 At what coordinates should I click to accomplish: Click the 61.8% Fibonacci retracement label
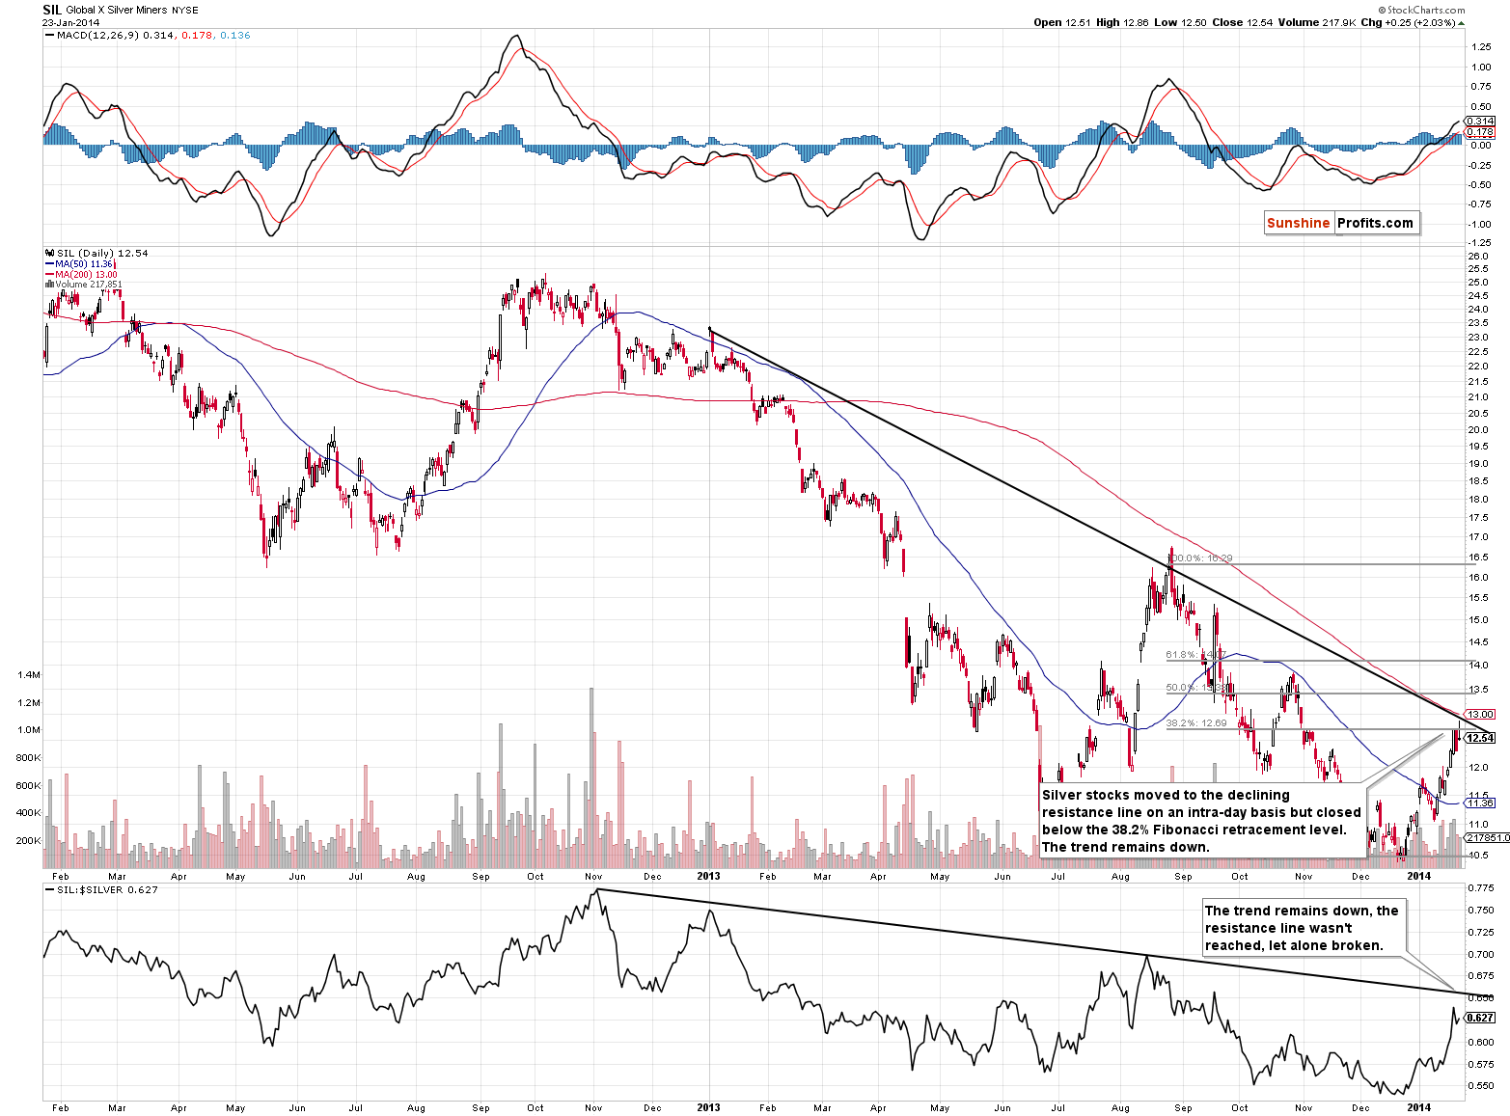[x=1195, y=656]
